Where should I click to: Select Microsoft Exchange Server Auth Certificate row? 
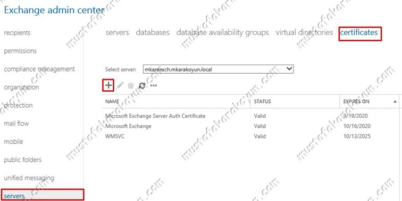(x=250, y=116)
